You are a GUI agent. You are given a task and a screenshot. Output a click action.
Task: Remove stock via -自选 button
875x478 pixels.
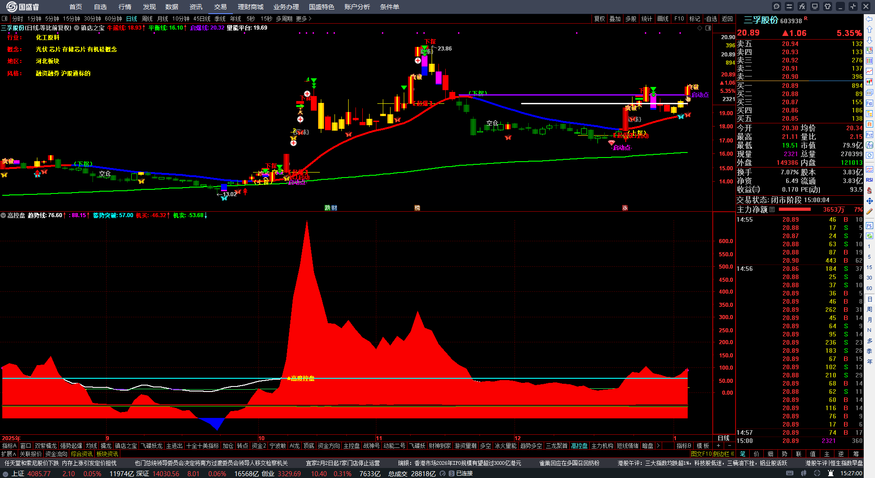coord(711,19)
